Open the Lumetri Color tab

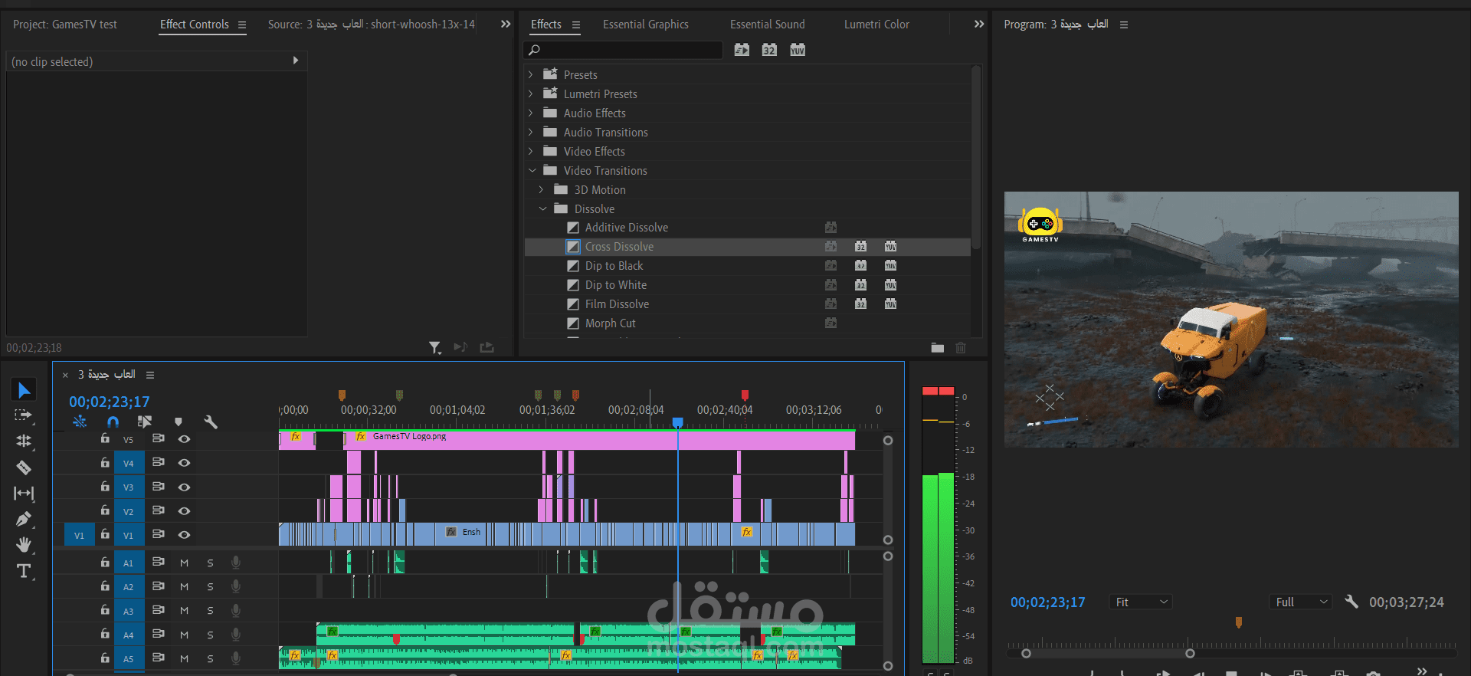pyautogui.click(x=876, y=25)
